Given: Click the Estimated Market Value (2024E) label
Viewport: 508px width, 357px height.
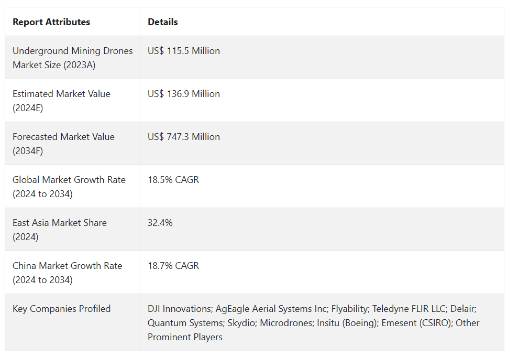Looking at the screenshot, I should click(x=61, y=101).
